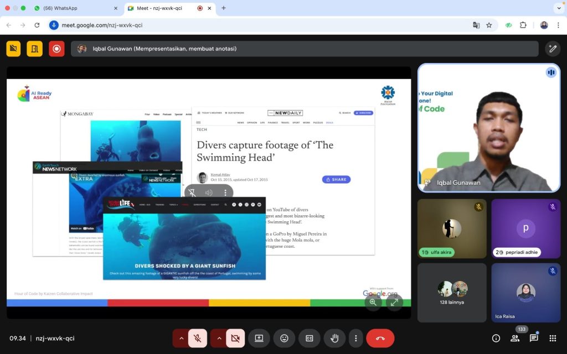Open the 128 lainnya participants tile
The image size is (567, 354).
point(452,293)
